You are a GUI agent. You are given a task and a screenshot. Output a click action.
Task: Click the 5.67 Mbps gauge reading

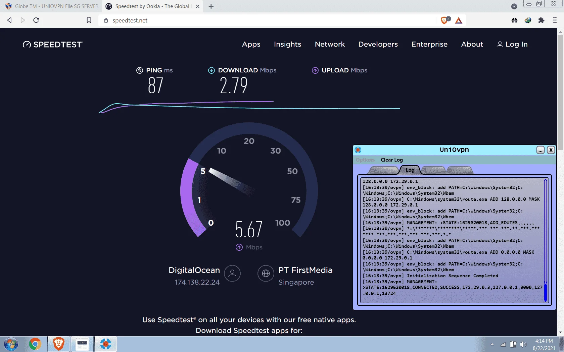(x=249, y=229)
